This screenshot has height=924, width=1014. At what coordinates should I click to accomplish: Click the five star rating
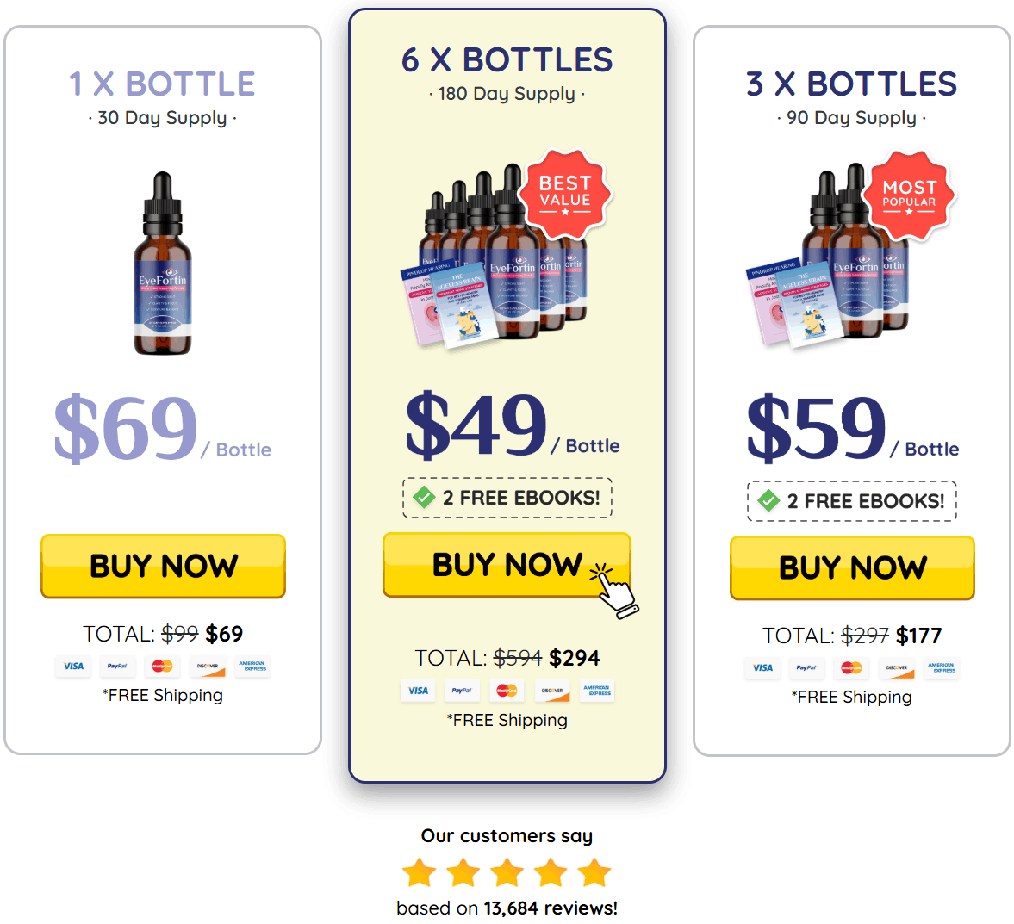coord(507,872)
